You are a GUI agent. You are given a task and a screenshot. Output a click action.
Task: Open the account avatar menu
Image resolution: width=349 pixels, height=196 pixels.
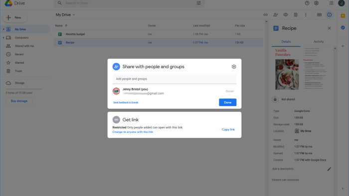tap(341, 3)
